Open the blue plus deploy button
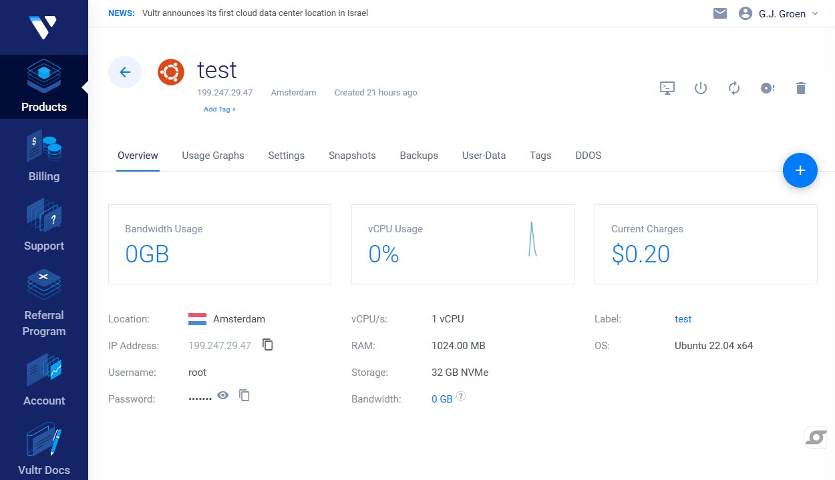This screenshot has height=480, width=835. pos(800,170)
